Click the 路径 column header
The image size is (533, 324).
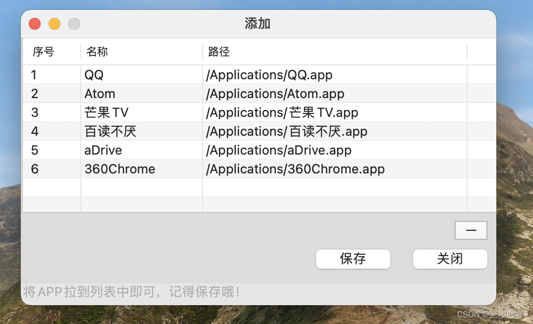click(219, 52)
